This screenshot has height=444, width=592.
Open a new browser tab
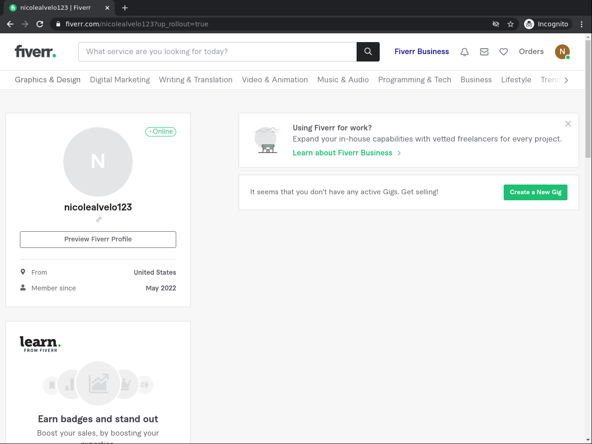tap(125, 8)
